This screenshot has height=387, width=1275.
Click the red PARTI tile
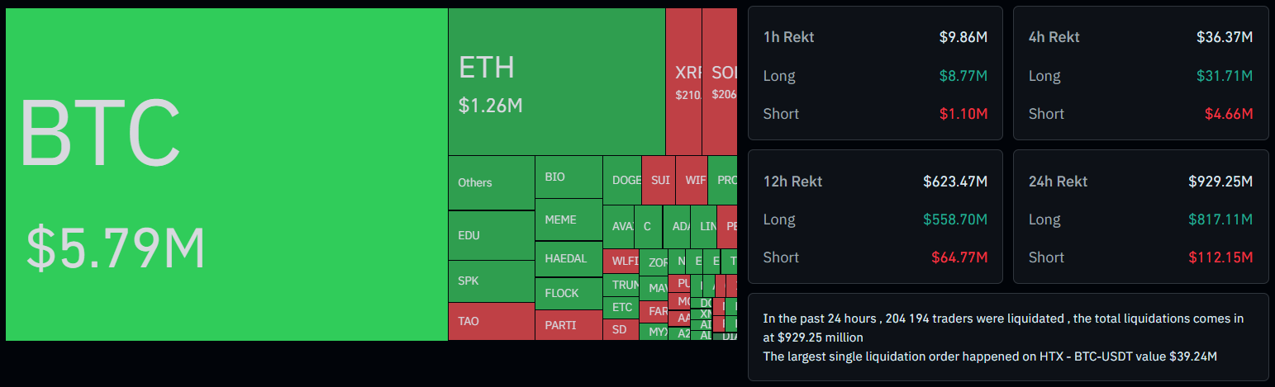point(569,324)
